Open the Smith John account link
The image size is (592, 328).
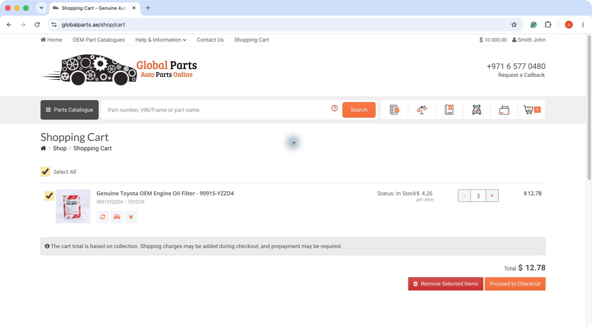click(529, 40)
